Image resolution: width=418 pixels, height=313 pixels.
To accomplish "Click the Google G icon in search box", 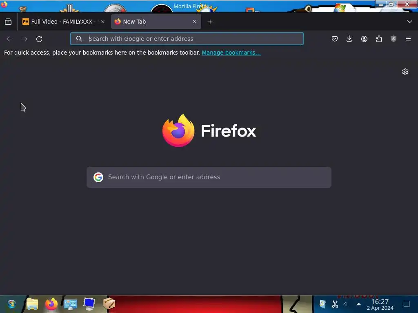I will click(x=98, y=177).
